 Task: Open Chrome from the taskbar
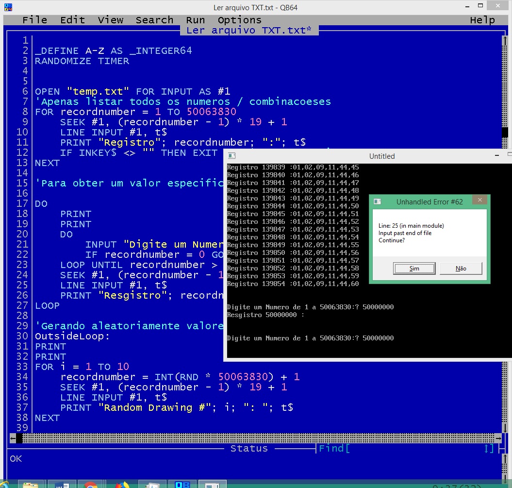tap(90, 484)
